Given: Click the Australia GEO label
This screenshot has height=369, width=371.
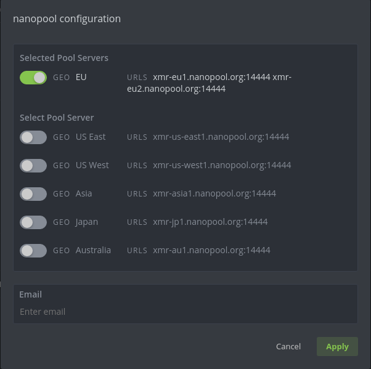Looking at the screenshot, I should (x=93, y=250).
